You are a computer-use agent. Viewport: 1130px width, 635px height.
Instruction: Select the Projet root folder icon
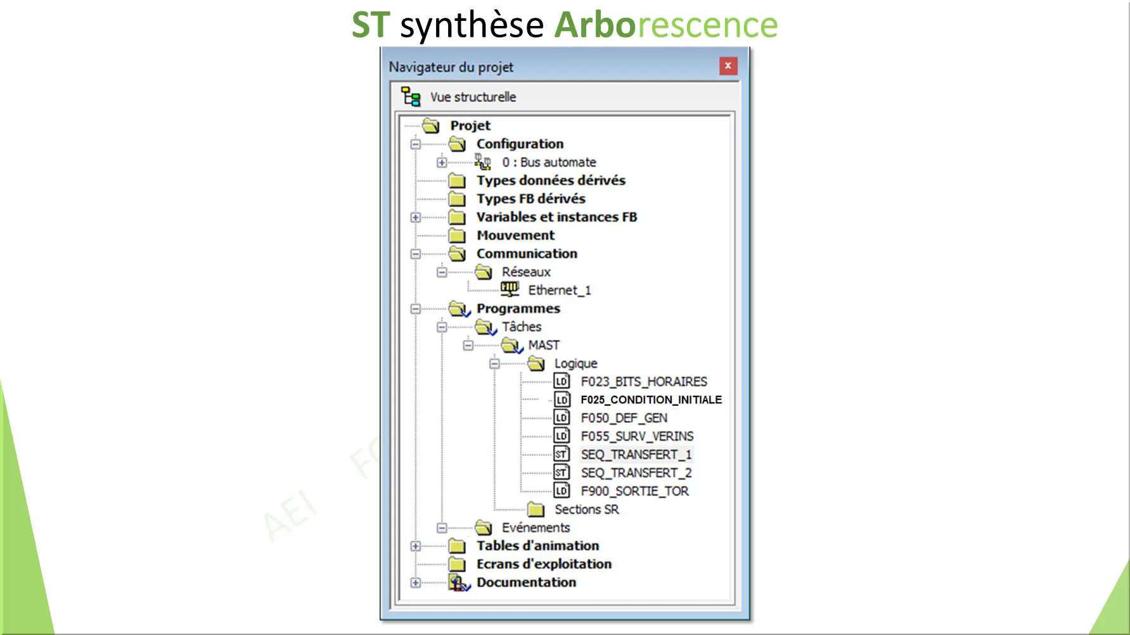tap(431, 125)
